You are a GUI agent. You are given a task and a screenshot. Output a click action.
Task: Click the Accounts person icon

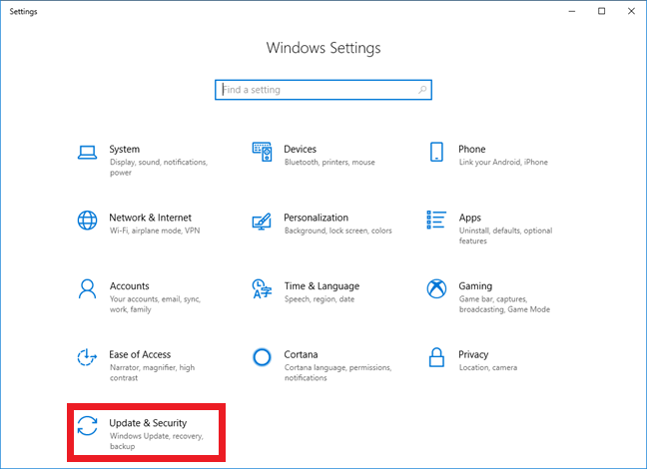coord(87,288)
